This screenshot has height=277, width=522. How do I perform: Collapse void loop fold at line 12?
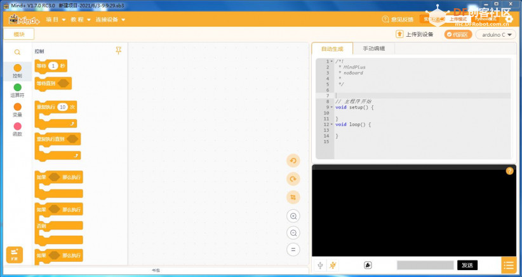pos(331,124)
